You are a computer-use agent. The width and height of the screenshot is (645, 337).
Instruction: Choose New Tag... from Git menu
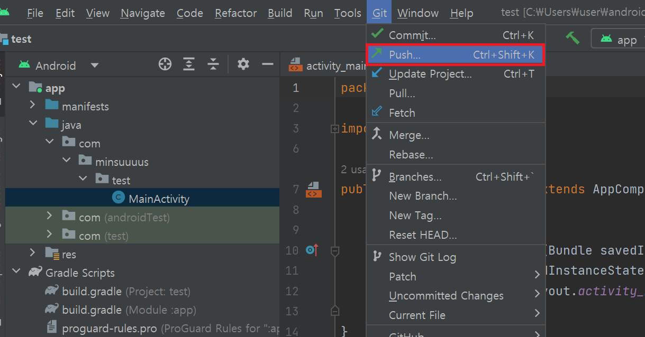pyautogui.click(x=456, y=216)
